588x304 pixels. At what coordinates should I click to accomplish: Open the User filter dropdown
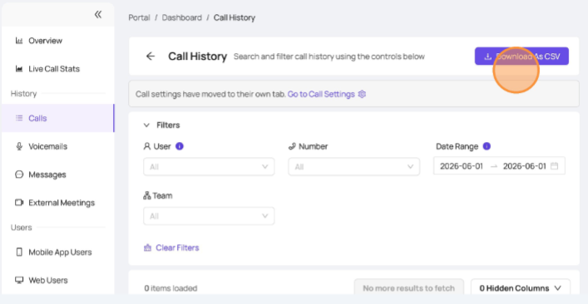tap(209, 167)
